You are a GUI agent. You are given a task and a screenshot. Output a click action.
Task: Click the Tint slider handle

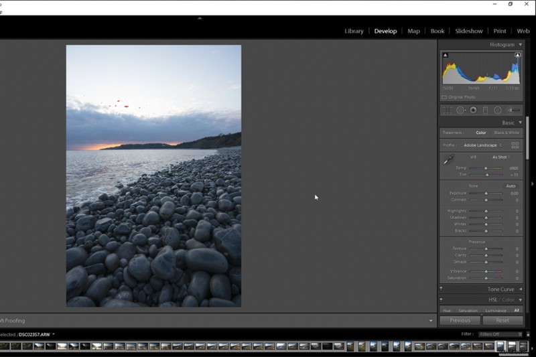click(x=487, y=175)
